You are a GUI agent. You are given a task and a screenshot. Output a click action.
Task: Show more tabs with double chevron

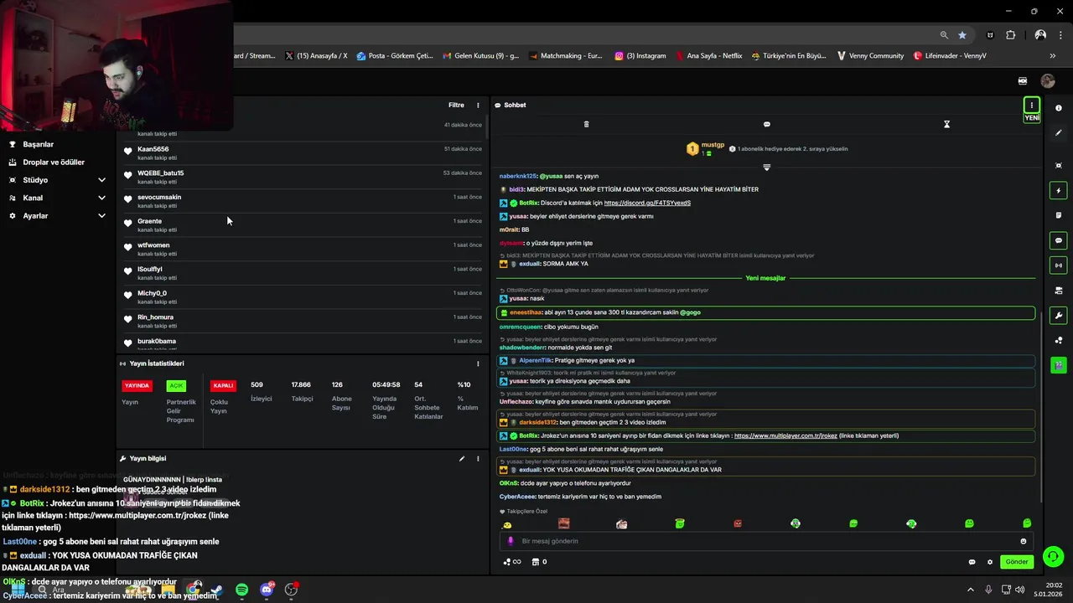point(1052,56)
